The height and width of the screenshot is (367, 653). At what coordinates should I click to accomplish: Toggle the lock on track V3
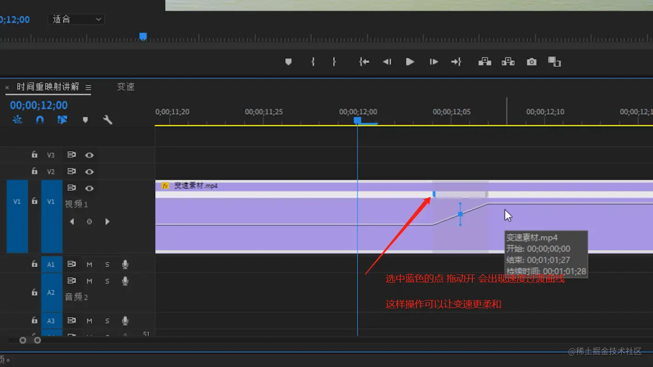click(x=34, y=155)
